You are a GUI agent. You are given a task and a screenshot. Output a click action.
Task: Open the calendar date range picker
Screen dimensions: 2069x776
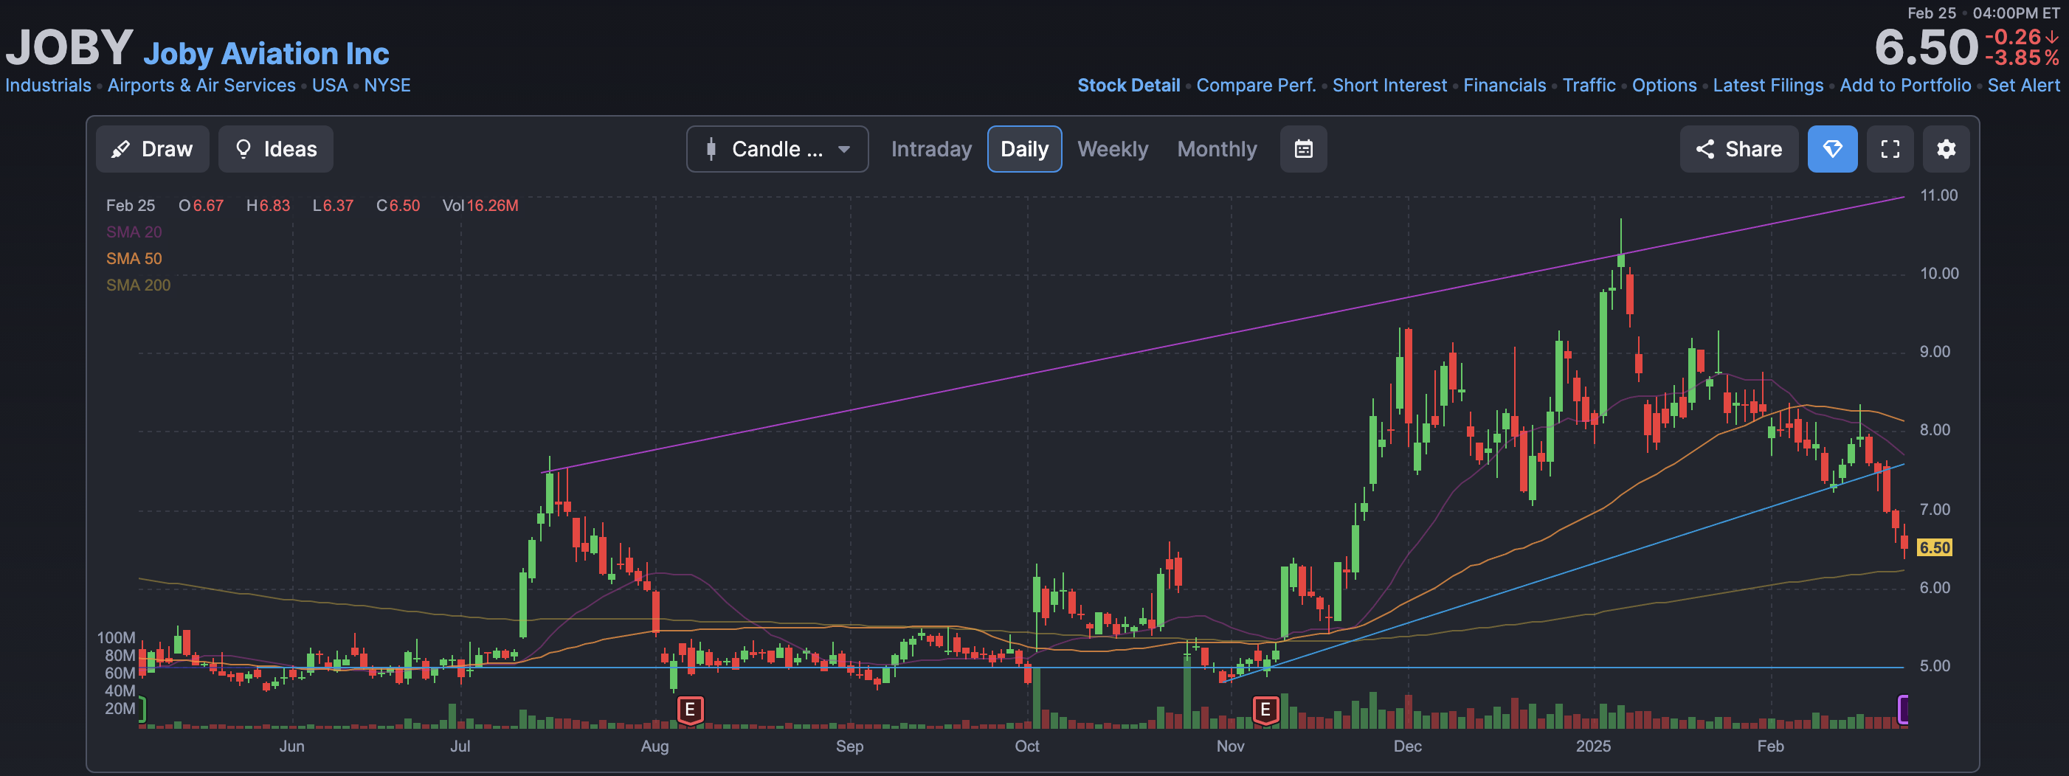click(x=1303, y=150)
